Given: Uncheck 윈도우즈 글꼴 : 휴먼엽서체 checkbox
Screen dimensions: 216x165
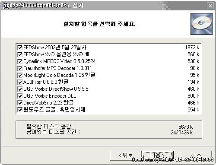Looking at the screenshot, I should [20, 110].
